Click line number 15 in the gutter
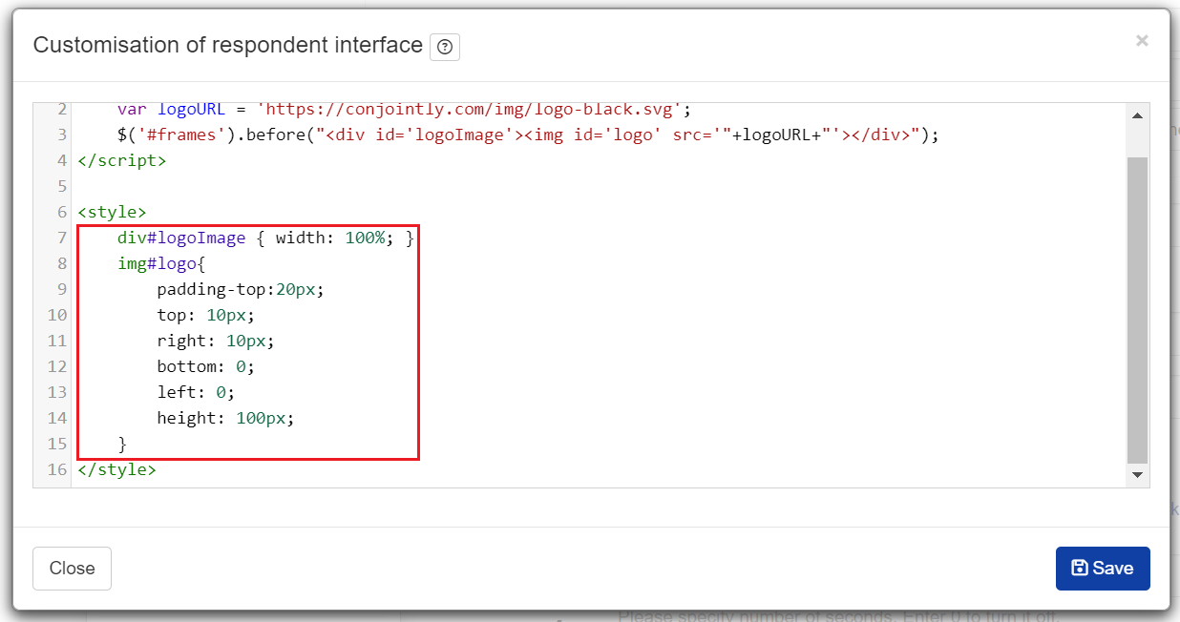This screenshot has height=622, width=1180. 56,444
